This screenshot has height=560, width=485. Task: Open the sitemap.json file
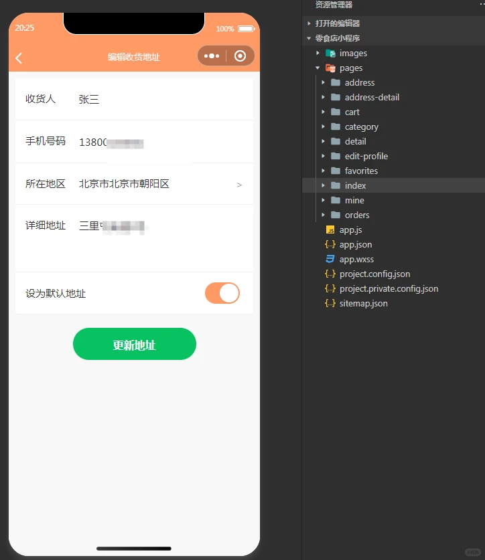363,303
